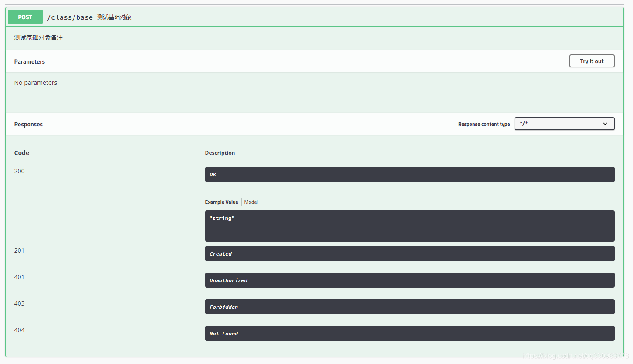Click the No parameters text
633x364 pixels.
(x=36, y=83)
